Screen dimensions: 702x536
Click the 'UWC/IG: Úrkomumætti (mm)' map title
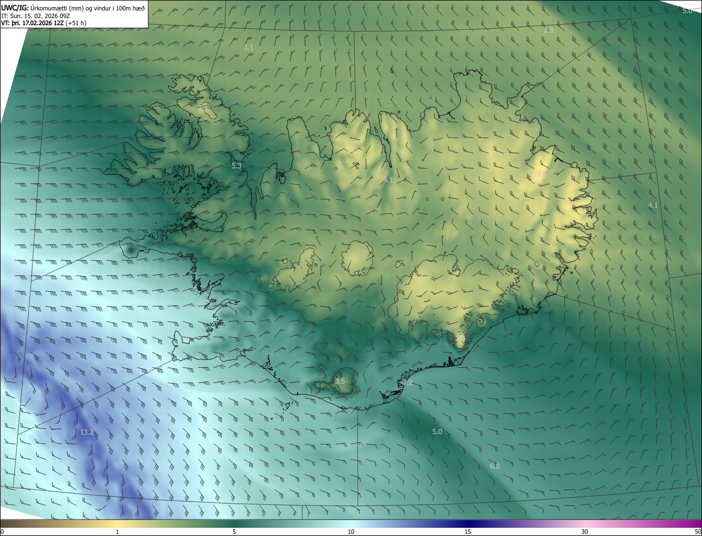click(73, 7)
